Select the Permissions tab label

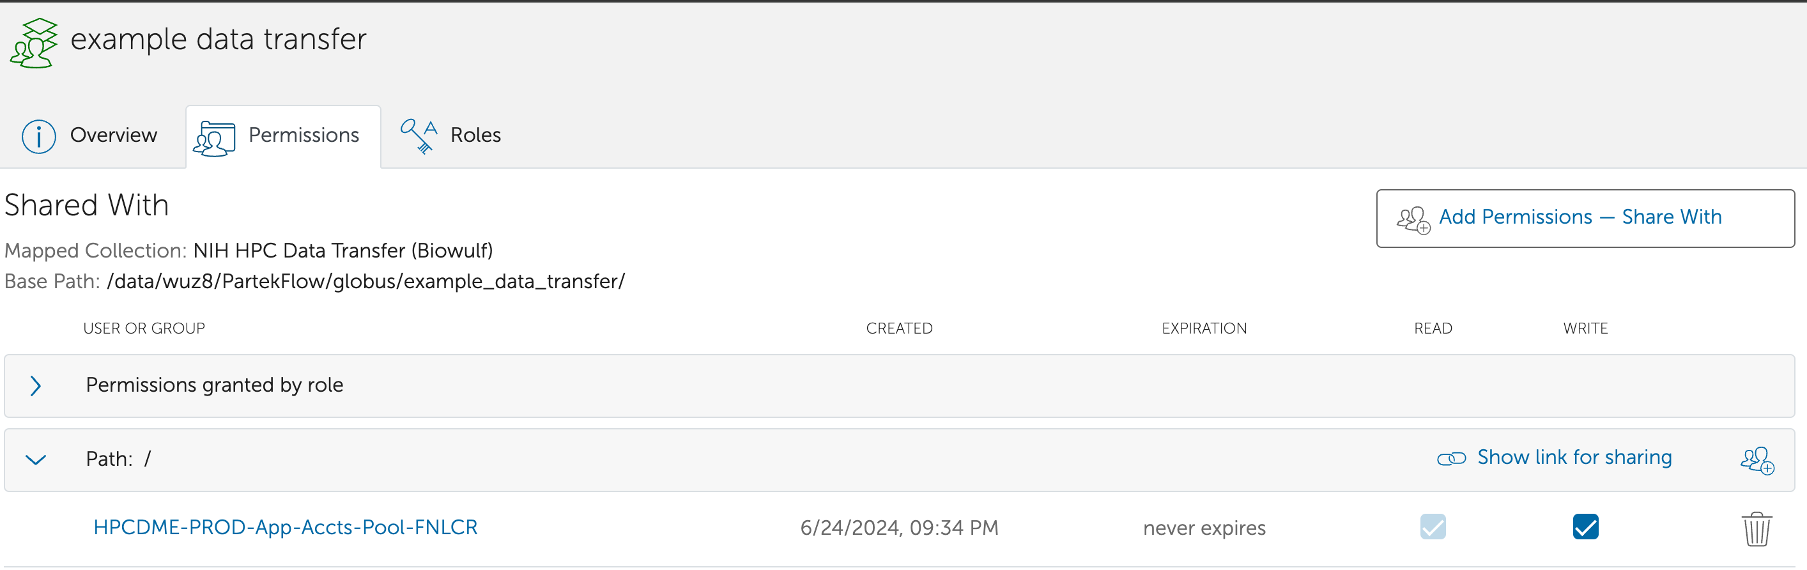(x=304, y=135)
